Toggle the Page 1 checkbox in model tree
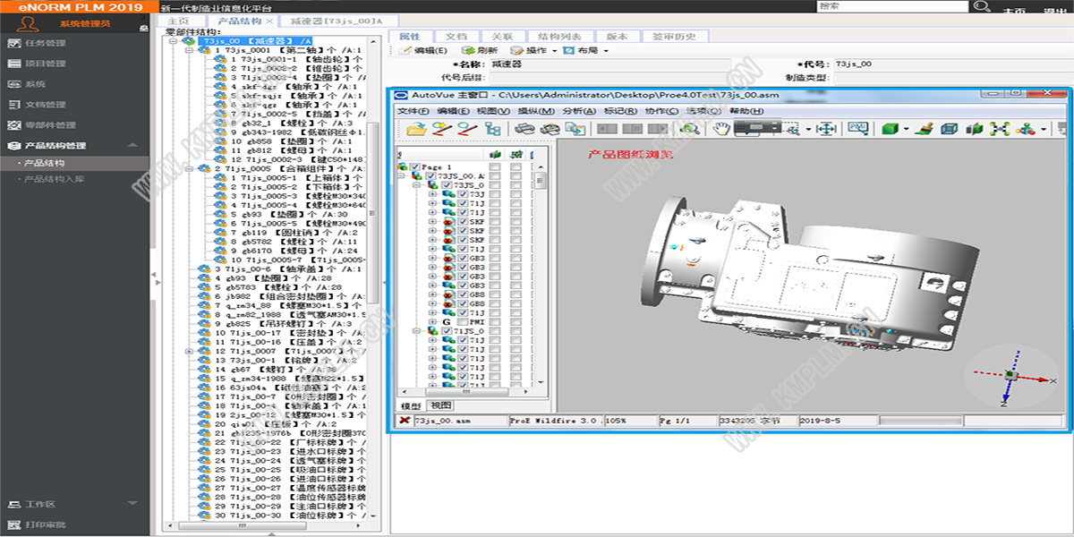The width and height of the screenshot is (1074, 537). [415, 167]
